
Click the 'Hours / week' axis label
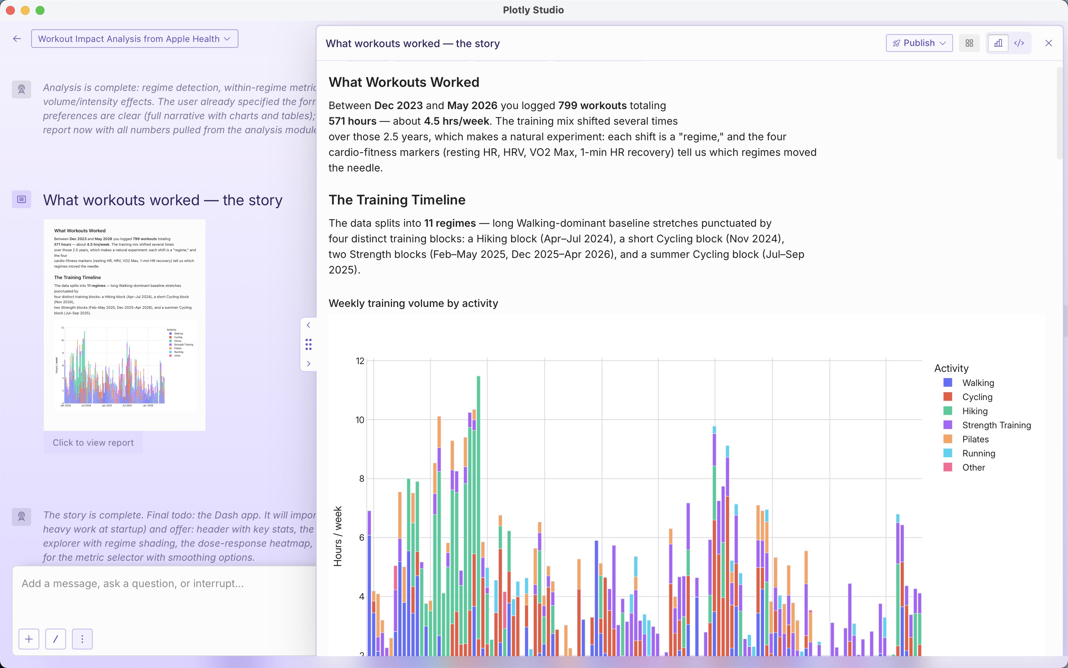[337, 536]
